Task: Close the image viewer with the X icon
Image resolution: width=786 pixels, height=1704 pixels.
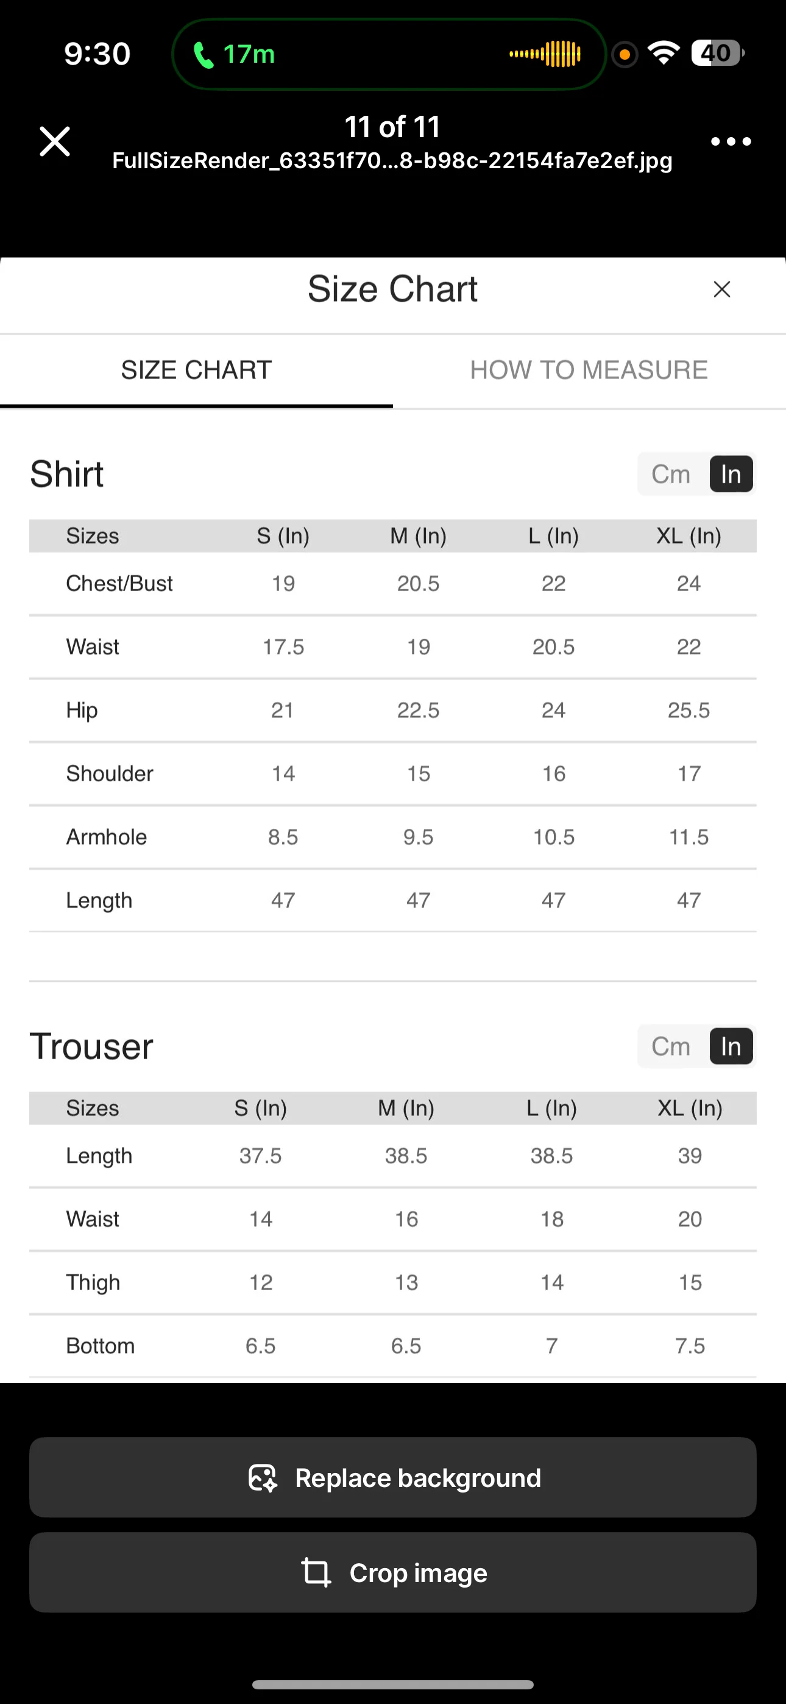Action: 55,141
